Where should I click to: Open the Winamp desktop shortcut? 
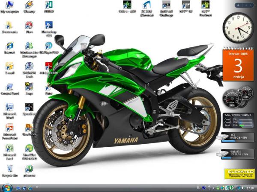(x=29, y=6)
